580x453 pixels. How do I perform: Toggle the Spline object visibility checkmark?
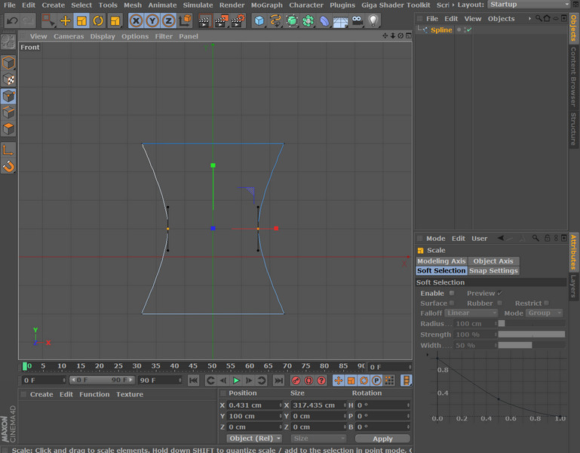(x=468, y=30)
